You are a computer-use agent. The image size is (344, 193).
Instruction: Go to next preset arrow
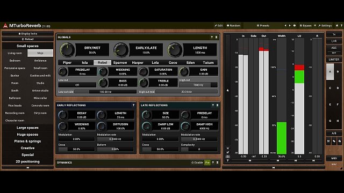[x=290, y=26]
